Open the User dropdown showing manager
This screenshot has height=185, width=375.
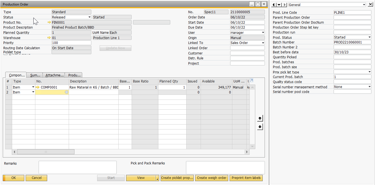pyautogui.click(x=263, y=32)
